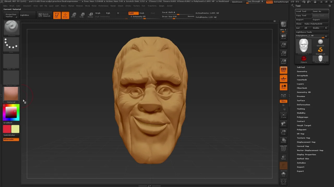Click the Load Tool button

click(303, 11)
